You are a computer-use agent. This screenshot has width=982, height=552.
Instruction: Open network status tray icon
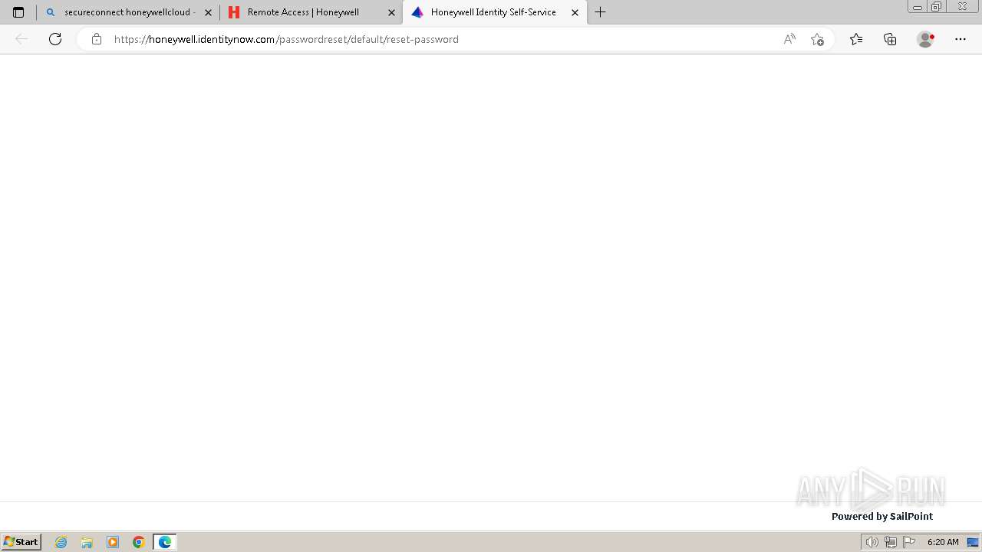pyautogui.click(x=891, y=542)
